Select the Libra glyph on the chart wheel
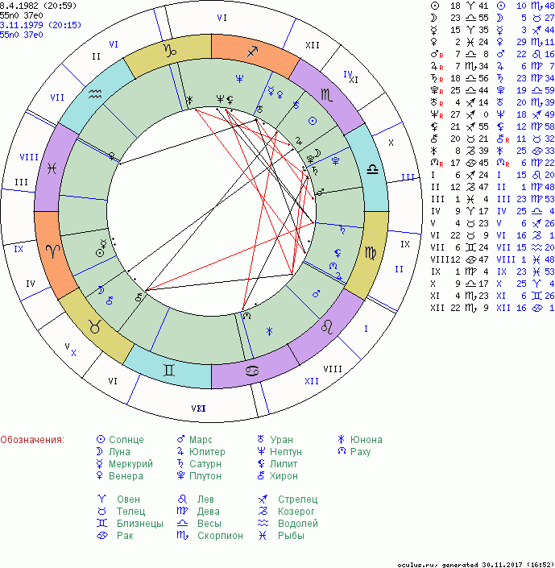 coord(373,170)
